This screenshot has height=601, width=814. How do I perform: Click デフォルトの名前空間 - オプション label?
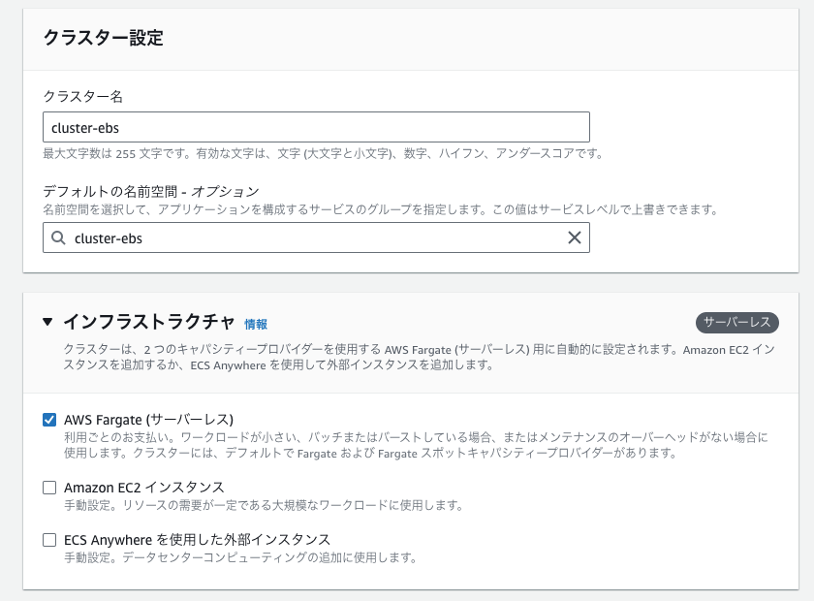151,192
